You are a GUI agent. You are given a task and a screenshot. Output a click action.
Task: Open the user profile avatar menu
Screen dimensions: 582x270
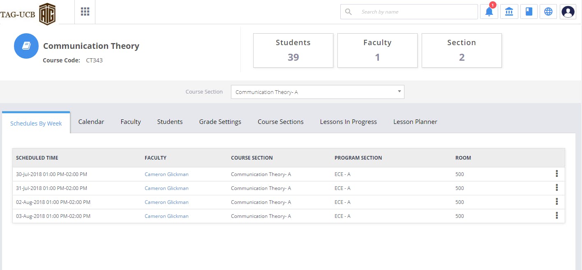[568, 11]
